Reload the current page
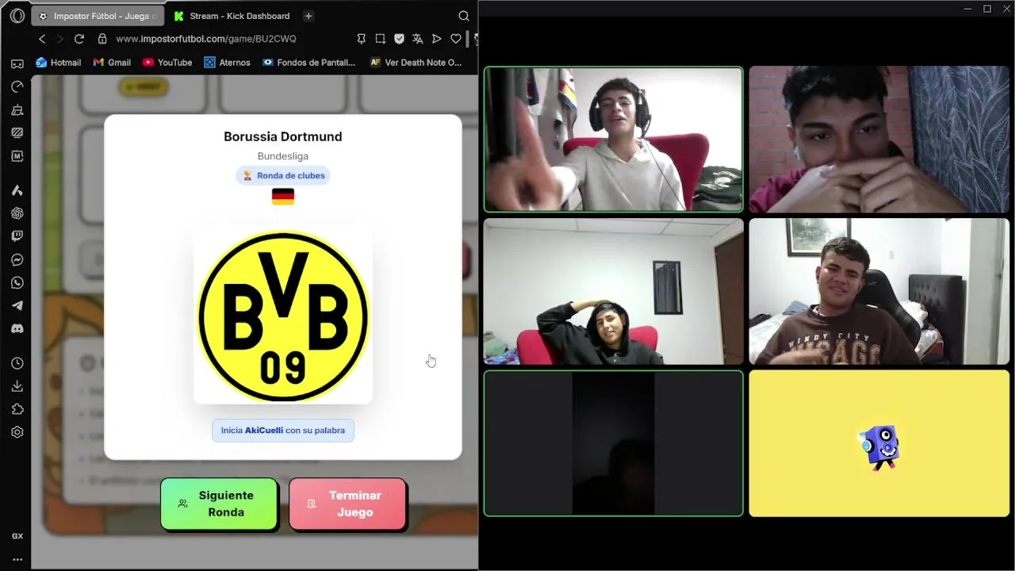Screen dimensions: 1015x571 (x=79, y=39)
